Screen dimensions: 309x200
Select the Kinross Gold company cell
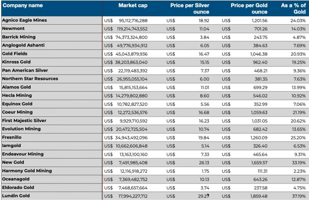tap(16, 62)
